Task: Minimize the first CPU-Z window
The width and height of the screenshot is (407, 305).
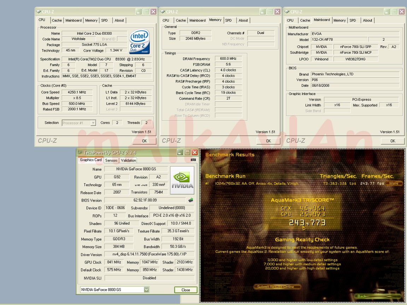Action: 139,11
